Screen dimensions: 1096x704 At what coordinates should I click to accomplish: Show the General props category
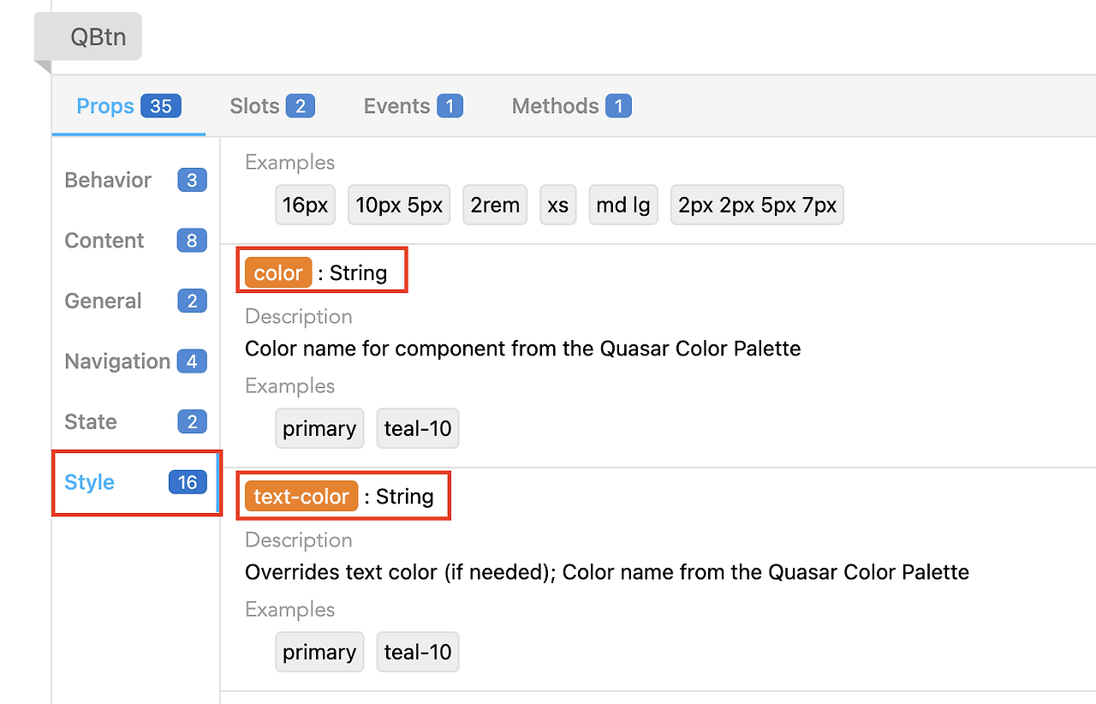point(135,301)
